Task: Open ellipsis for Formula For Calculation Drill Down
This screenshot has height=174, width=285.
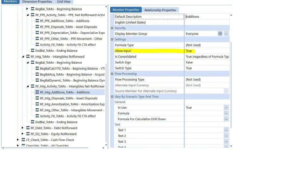Action: click(x=226, y=119)
